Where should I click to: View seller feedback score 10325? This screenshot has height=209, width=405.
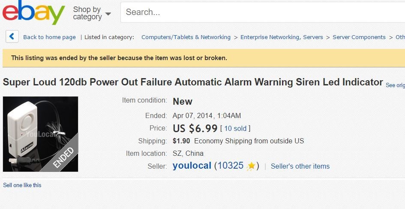[x=231, y=166]
